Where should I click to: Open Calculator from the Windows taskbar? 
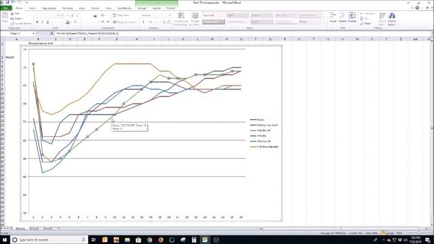194,239
